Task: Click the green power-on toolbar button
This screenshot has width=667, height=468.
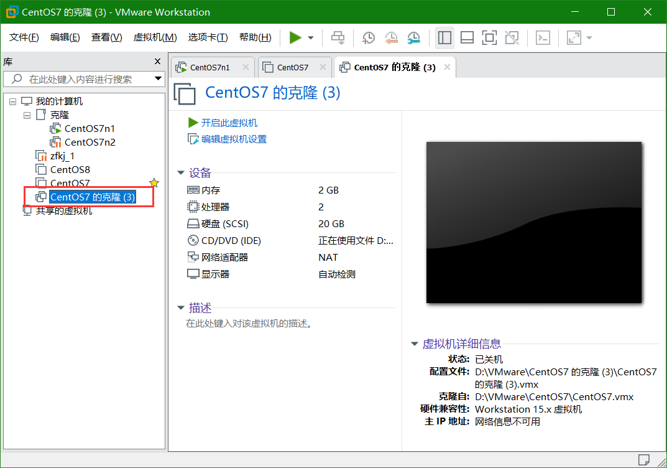Action: point(295,37)
